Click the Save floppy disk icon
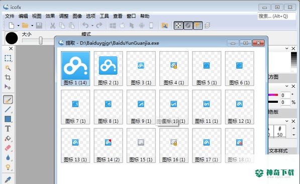This screenshot has width=300, height=184. [39, 26]
